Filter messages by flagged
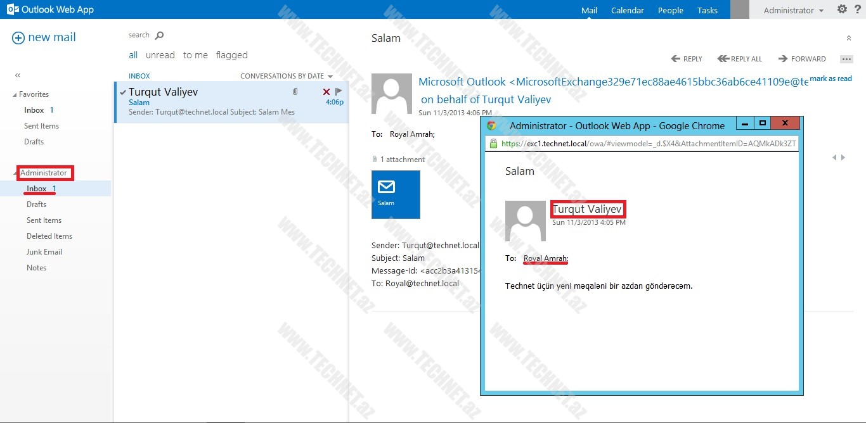Screen dimensions: 866x423 click(x=231, y=55)
